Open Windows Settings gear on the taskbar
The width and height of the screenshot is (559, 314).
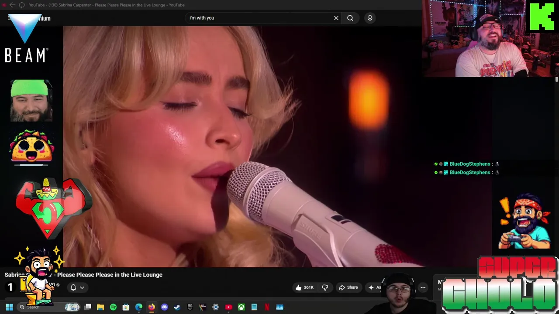[216, 307]
